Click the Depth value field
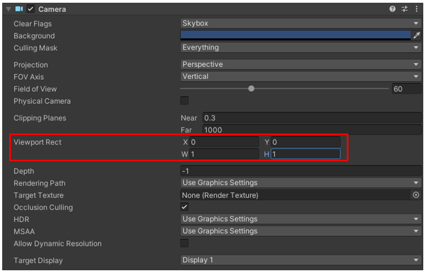 [301, 171]
